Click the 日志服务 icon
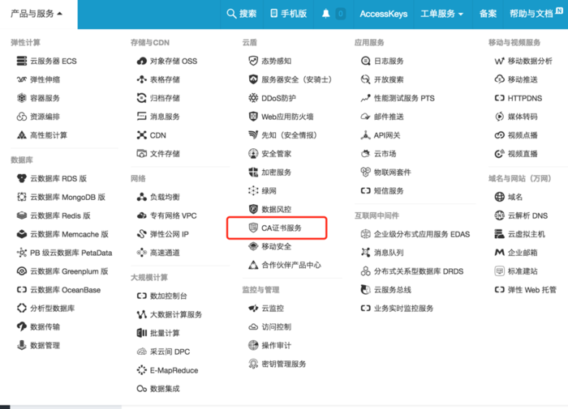This screenshot has height=409, width=568. click(x=365, y=61)
